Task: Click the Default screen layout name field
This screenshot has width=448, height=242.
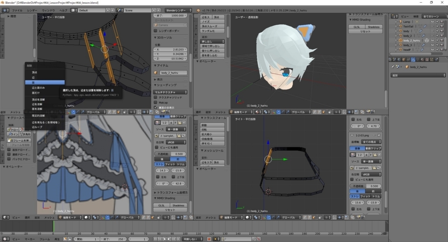Action: point(91,10)
